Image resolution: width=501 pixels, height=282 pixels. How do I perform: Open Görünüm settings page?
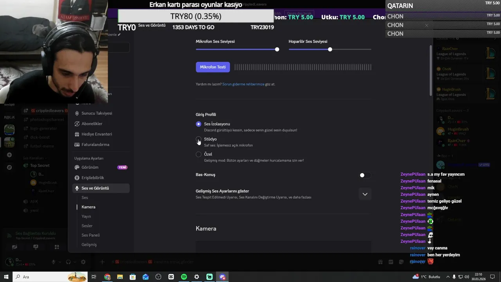(101, 167)
